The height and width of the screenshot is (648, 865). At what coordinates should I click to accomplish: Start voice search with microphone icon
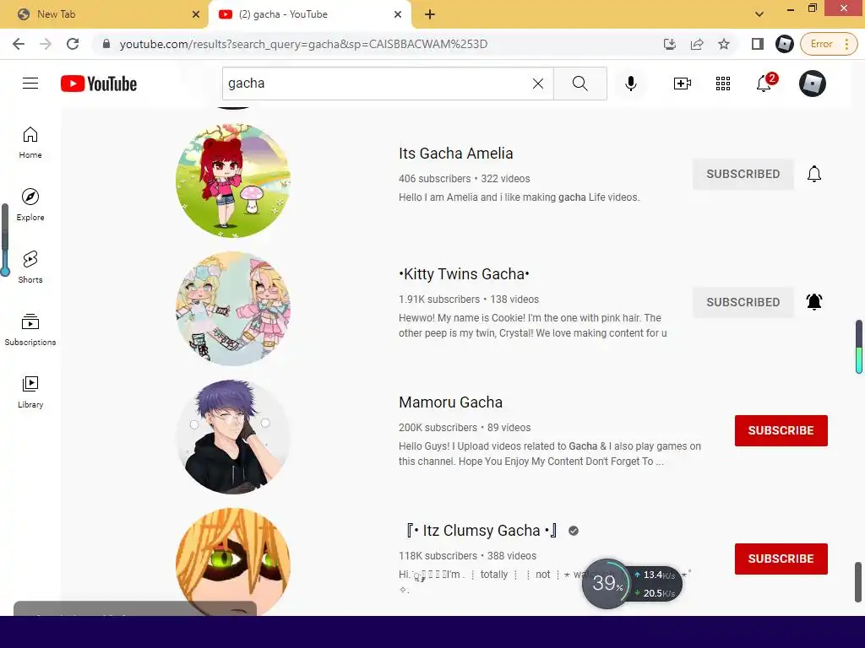[630, 84]
